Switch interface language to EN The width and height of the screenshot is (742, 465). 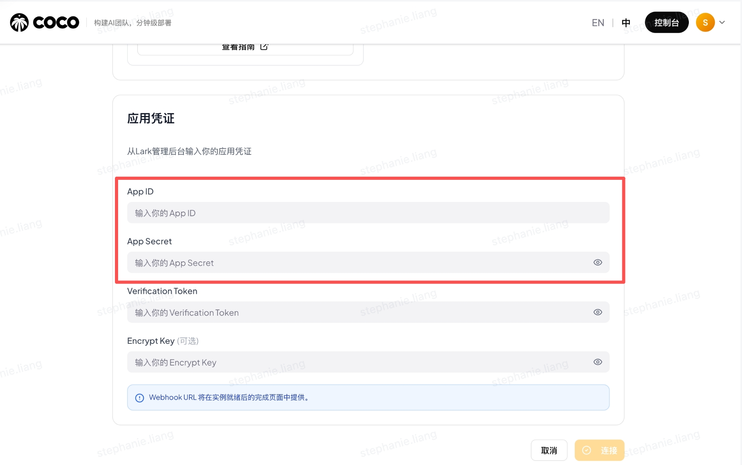pos(598,23)
